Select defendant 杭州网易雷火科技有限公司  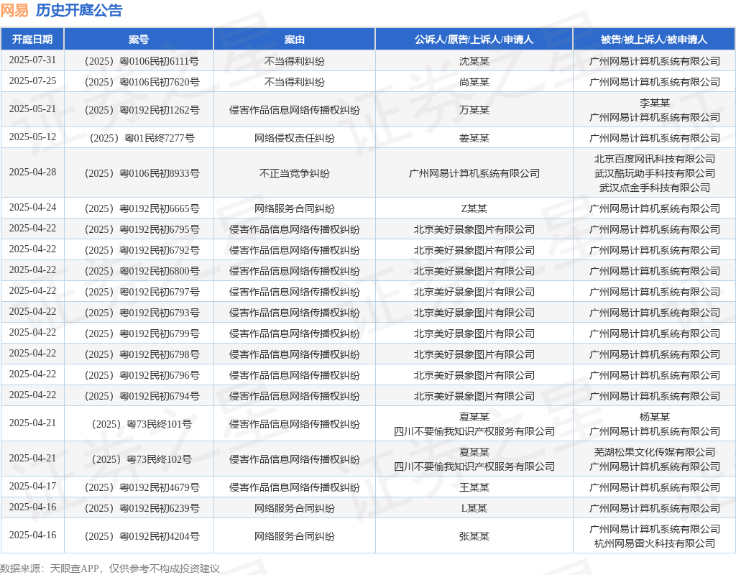pyautogui.click(x=654, y=543)
